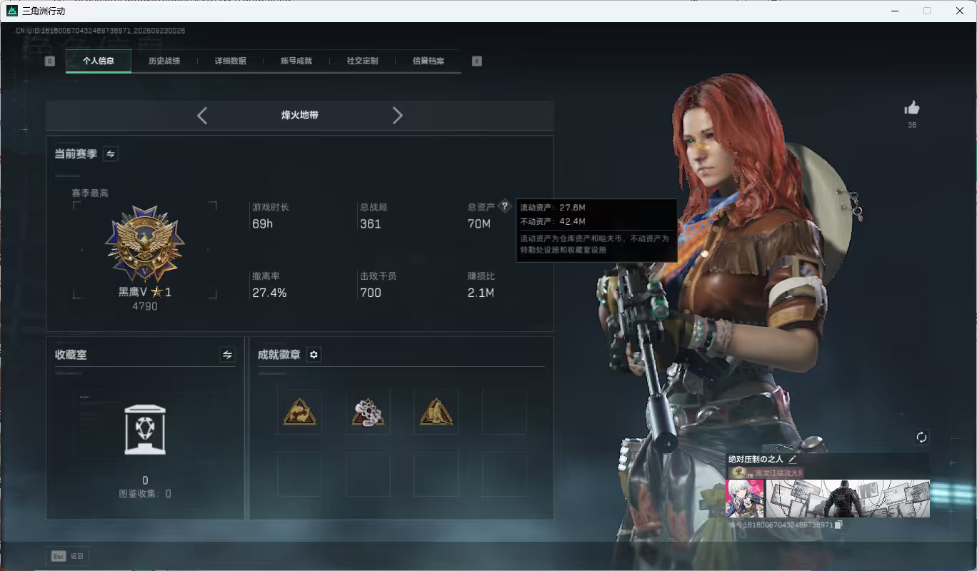The image size is (977, 571).
Task: Open the 社交定制 tab
Action: click(362, 61)
